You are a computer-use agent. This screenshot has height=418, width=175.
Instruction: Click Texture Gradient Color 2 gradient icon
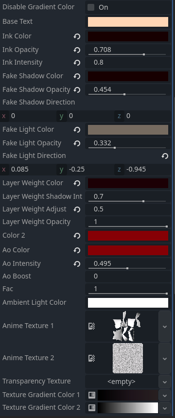(92, 408)
